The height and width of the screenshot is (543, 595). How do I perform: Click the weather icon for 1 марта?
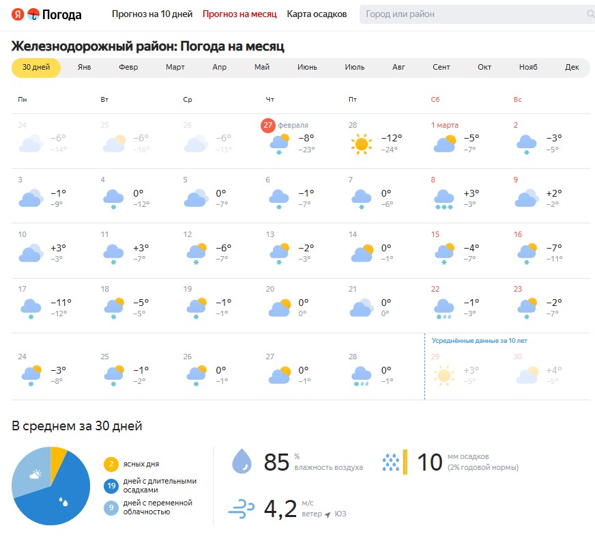pyautogui.click(x=444, y=144)
